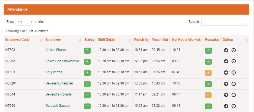Sort table by Punch In column

point(141,40)
